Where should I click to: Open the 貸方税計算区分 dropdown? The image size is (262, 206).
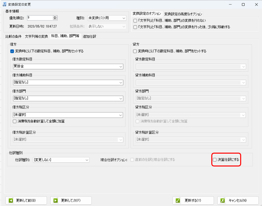click(x=191, y=139)
